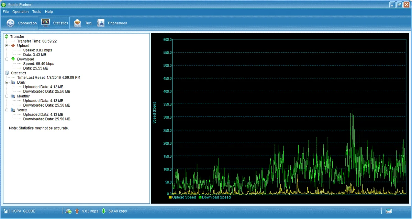Viewport: 412px width, 219px height.
Task: Click the 69.40 kbps status bar value
Action: [x=118, y=211]
